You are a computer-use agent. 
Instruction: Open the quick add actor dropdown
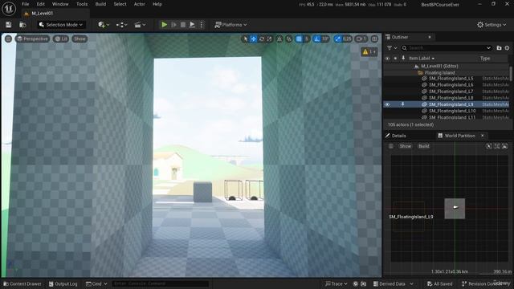[104, 25]
